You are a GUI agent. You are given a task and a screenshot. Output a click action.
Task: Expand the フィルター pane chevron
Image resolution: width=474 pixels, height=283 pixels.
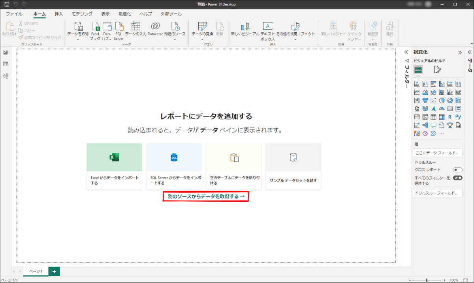(x=406, y=52)
